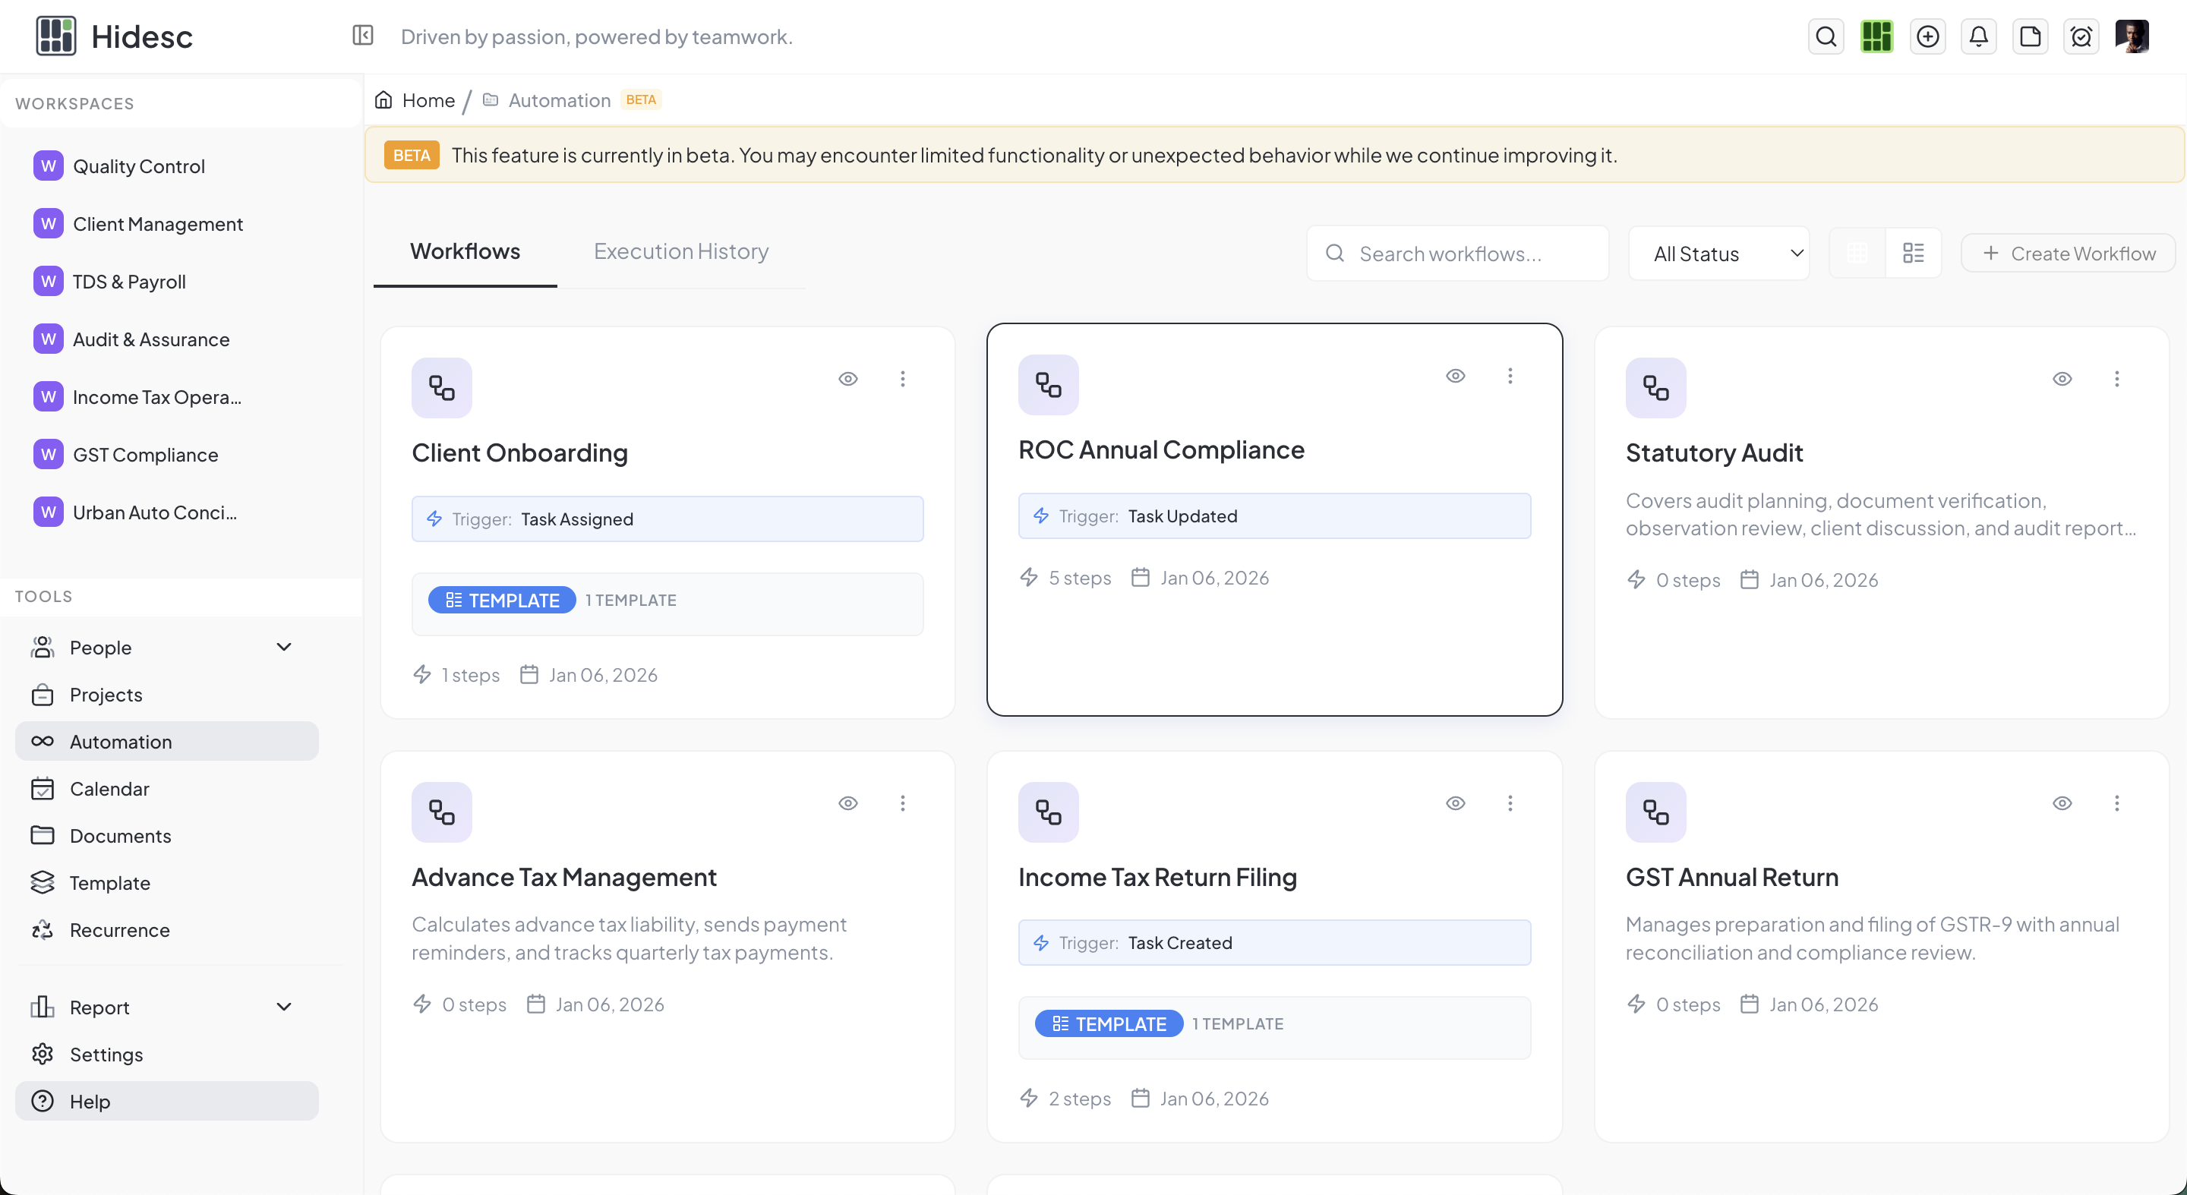This screenshot has width=2187, height=1195.
Task: Go to Home breadcrumb link
Action: click(x=428, y=100)
